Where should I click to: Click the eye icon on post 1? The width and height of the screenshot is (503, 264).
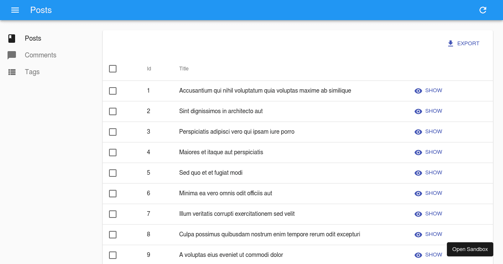point(418,91)
